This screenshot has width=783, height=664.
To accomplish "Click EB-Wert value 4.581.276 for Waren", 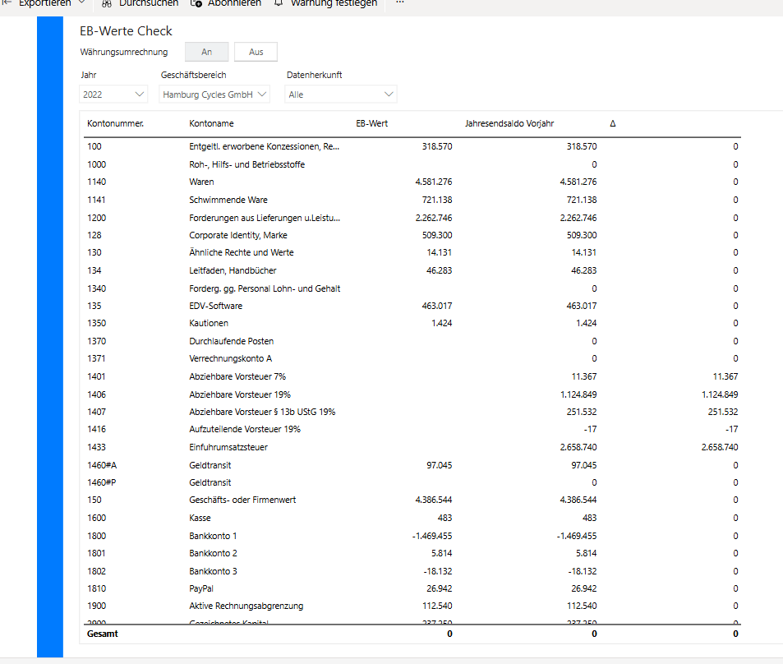I will [x=434, y=182].
